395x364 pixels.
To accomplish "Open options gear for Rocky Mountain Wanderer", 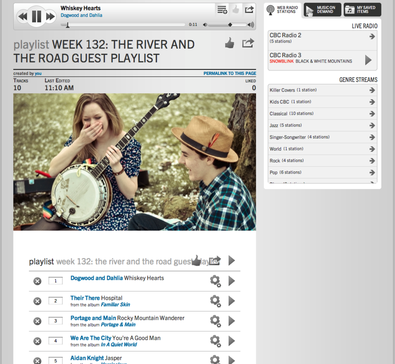I will (x=215, y=321).
